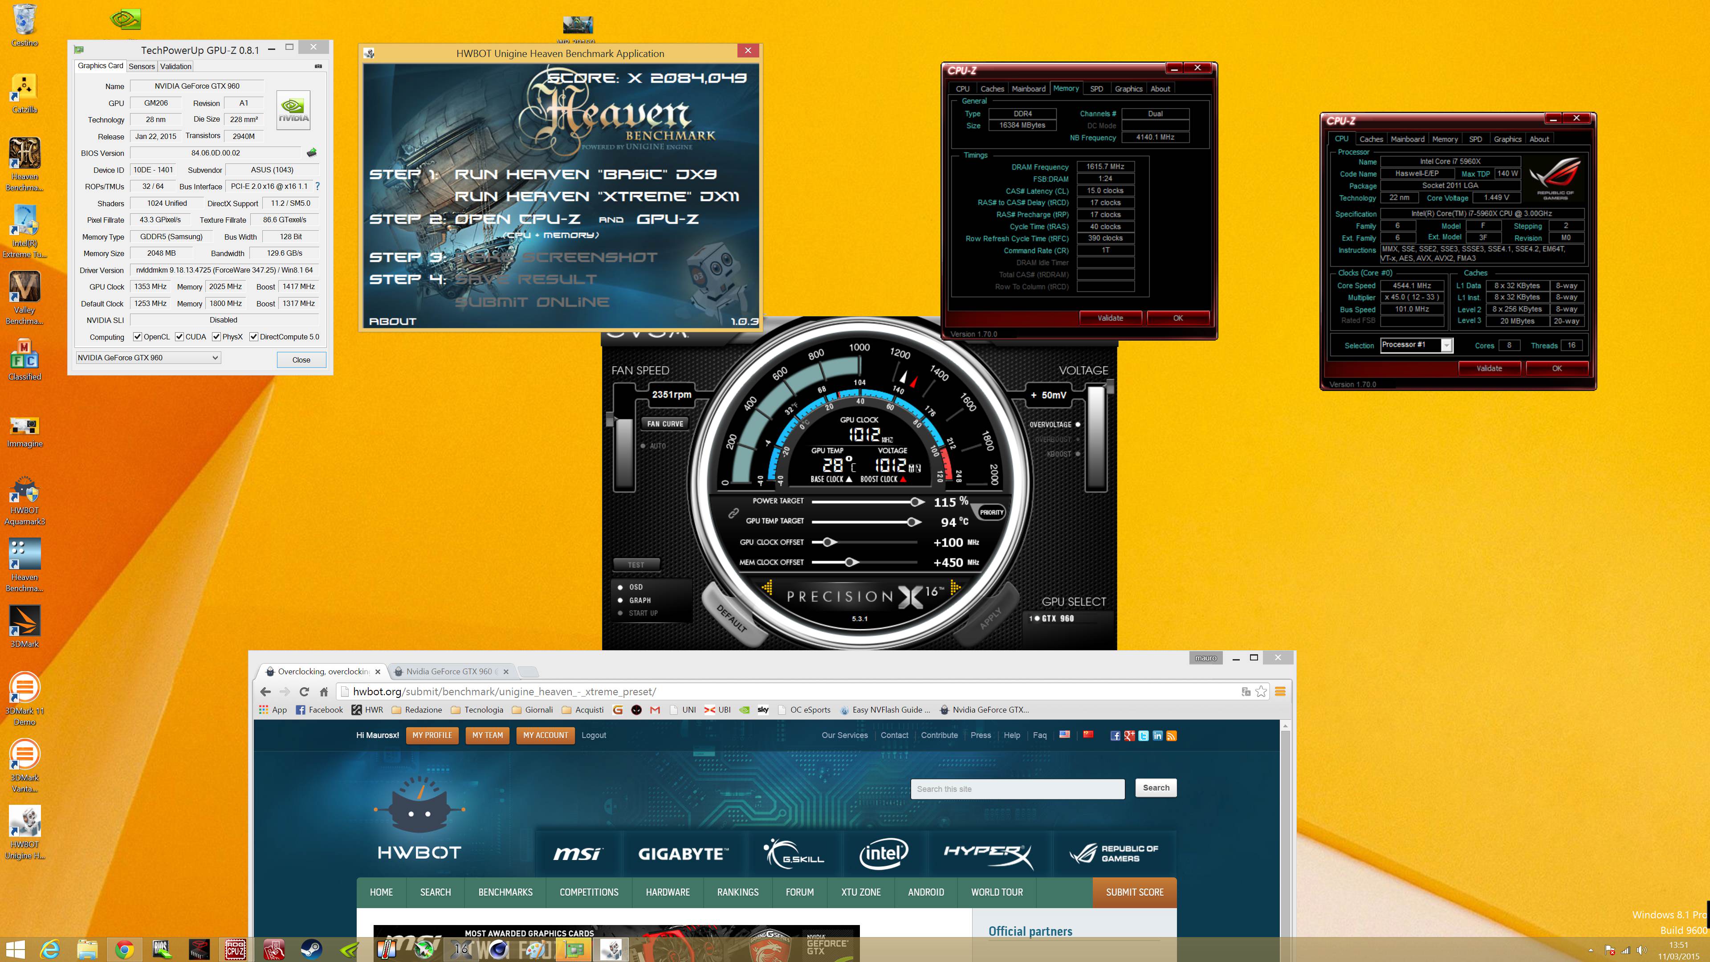Click the right yellow arrow in Precision X
This screenshot has height=962, width=1710.
tap(955, 587)
